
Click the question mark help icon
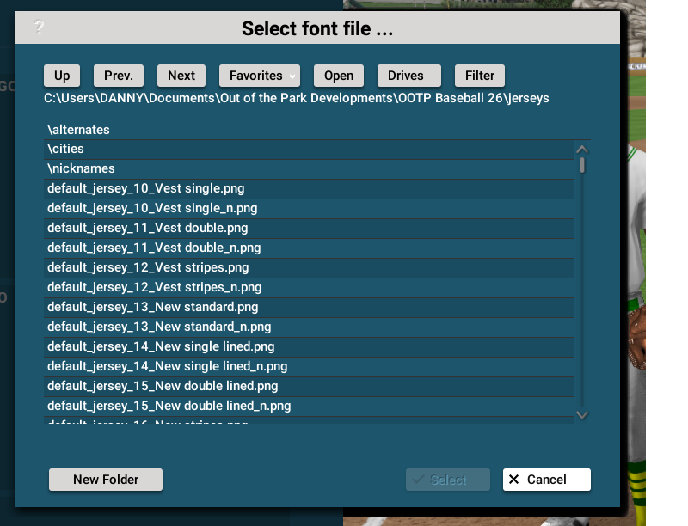pyautogui.click(x=39, y=28)
